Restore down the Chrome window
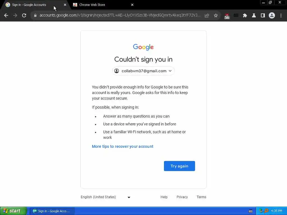287x215 pixels. point(270,3)
